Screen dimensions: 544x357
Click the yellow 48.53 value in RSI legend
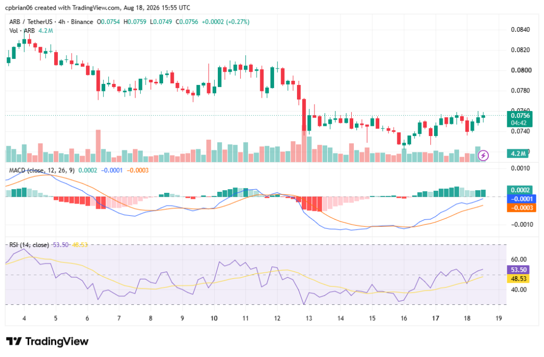[80, 245]
